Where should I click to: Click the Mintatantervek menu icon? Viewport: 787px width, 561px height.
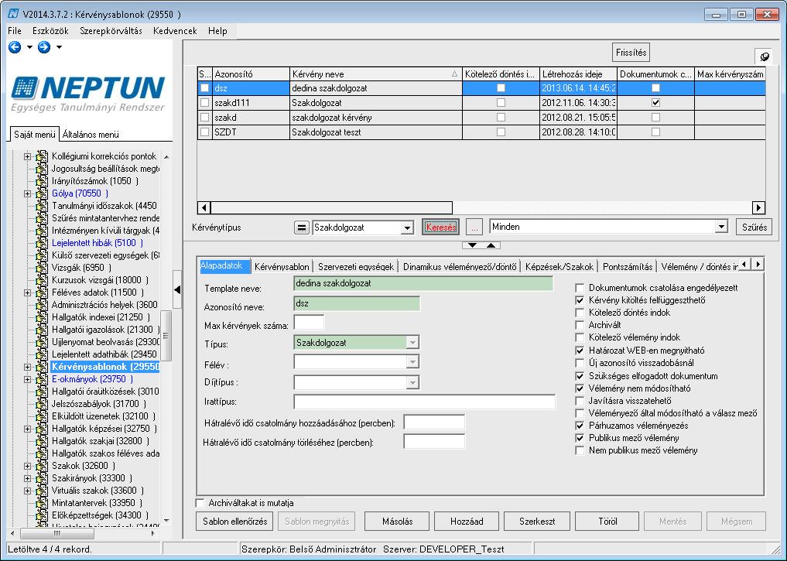42,503
